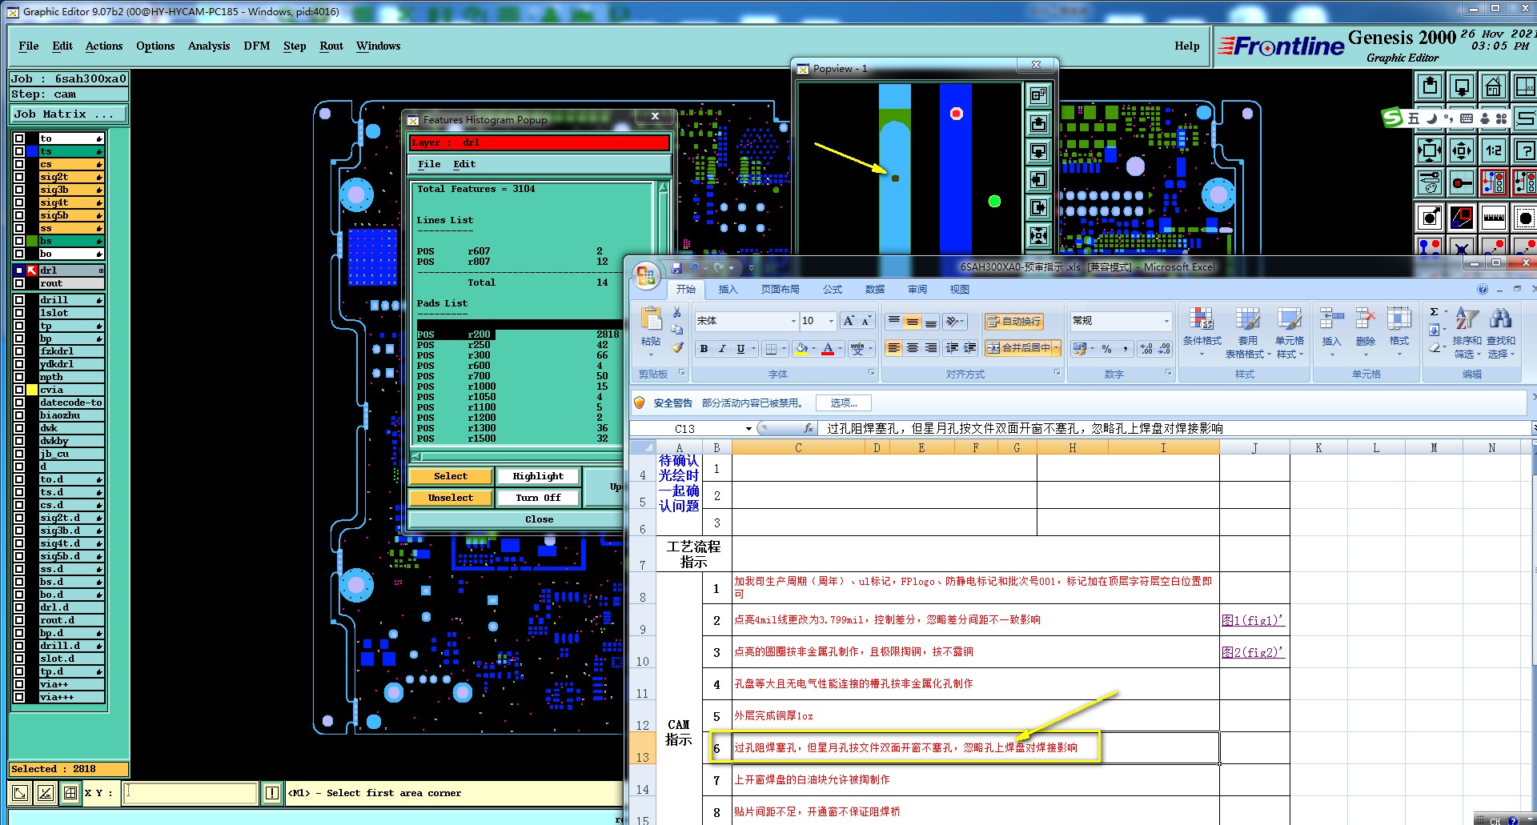Toggle the sig2t layer checkbox
The image size is (1537, 825).
click(x=19, y=177)
